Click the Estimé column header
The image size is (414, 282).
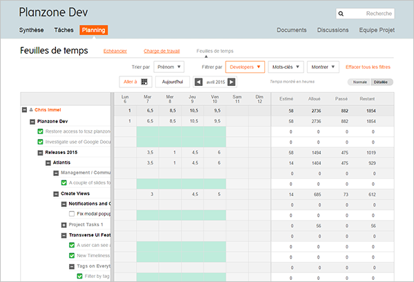tap(286, 99)
